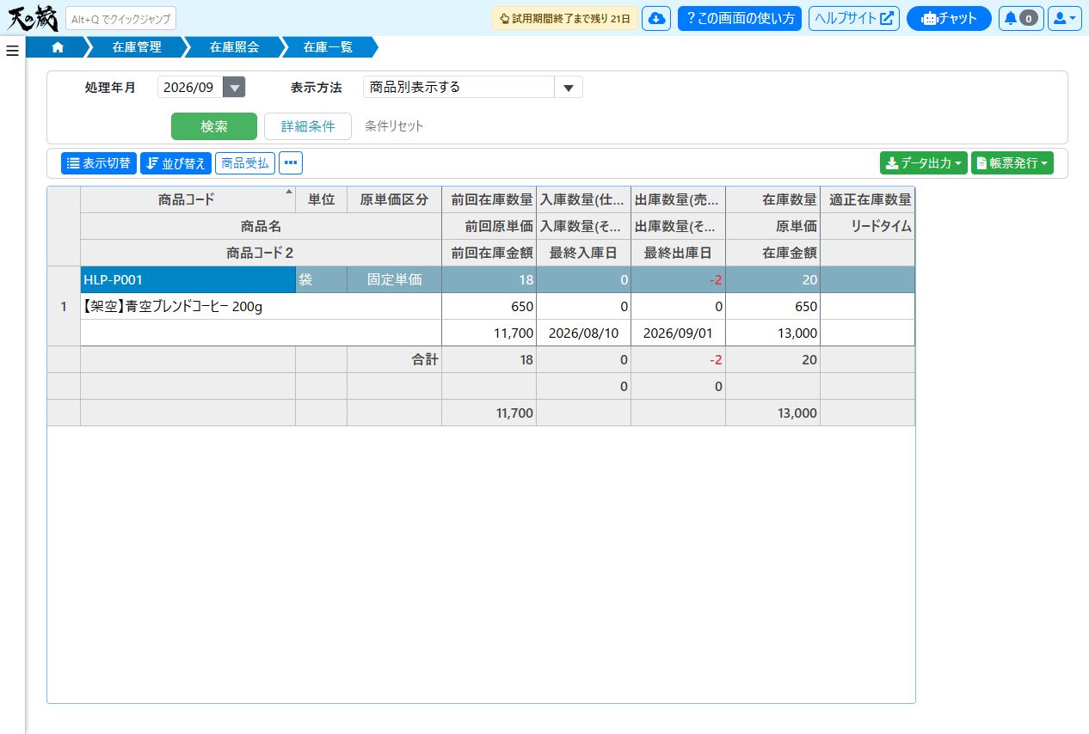
Task: Click the 適正在庫数量 column header
Action: click(867, 199)
